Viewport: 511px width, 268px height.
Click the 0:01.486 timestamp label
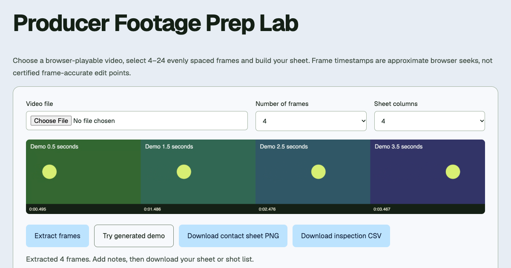[x=152, y=209]
